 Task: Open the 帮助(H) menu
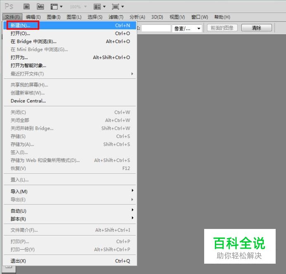pos(222,17)
